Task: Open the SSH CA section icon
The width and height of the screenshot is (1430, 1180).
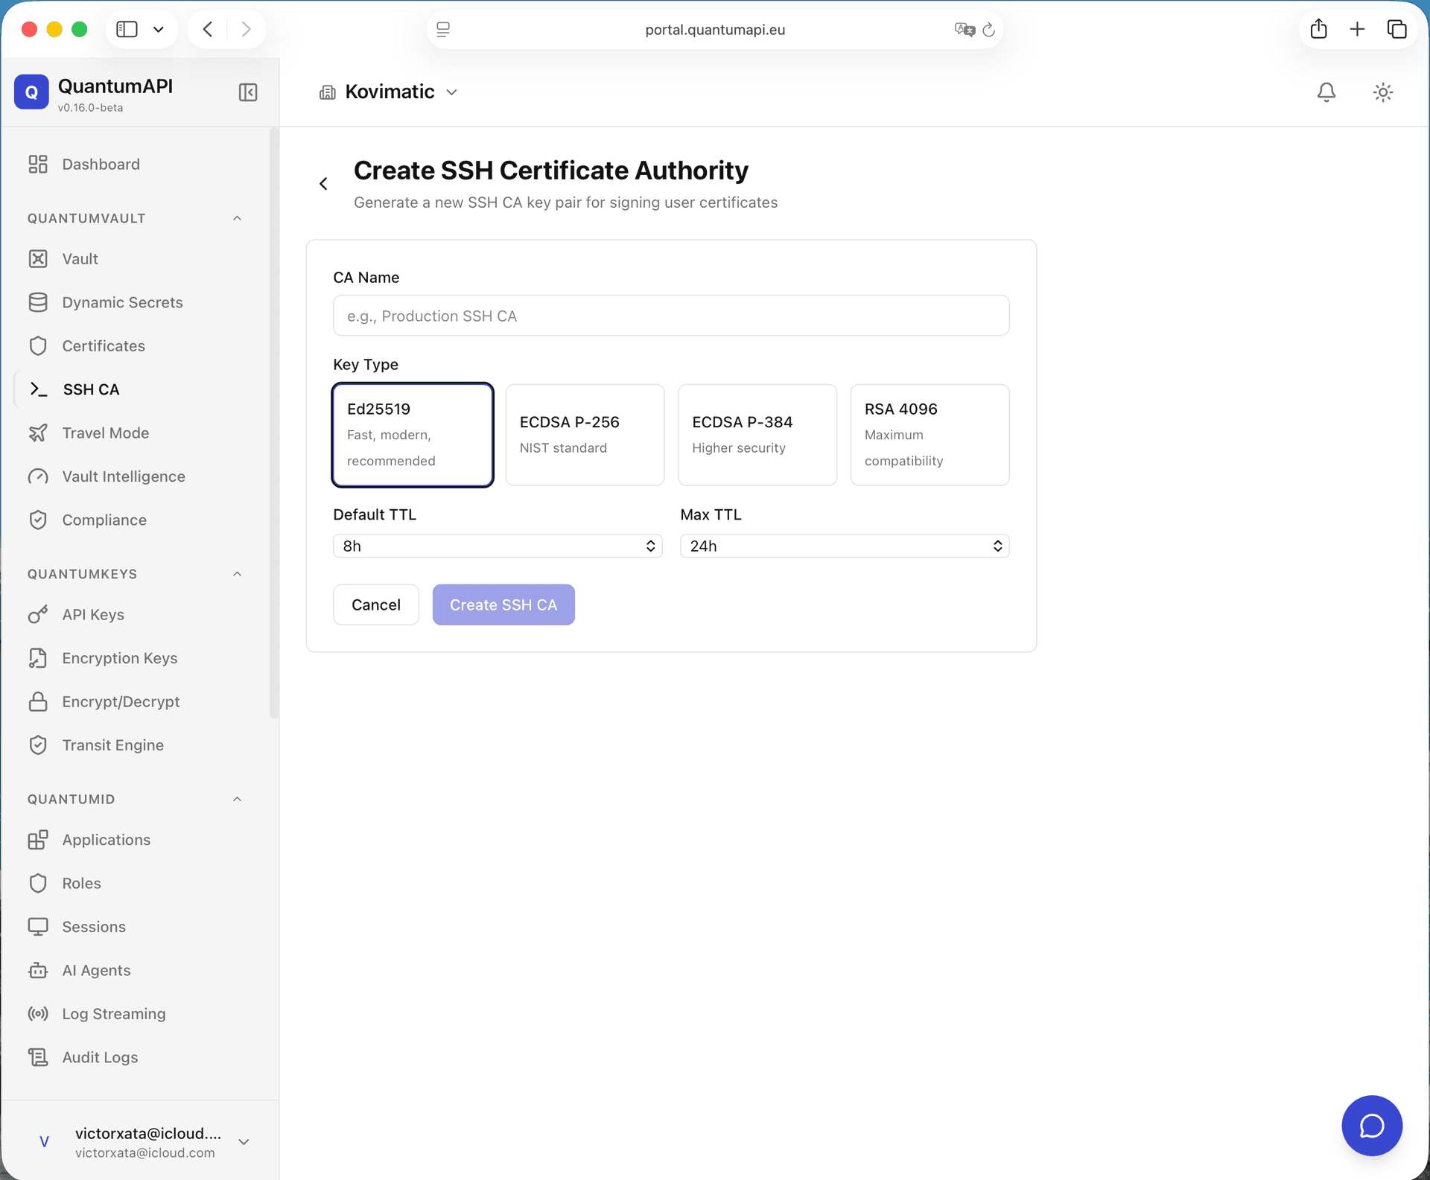Action: [38, 389]
